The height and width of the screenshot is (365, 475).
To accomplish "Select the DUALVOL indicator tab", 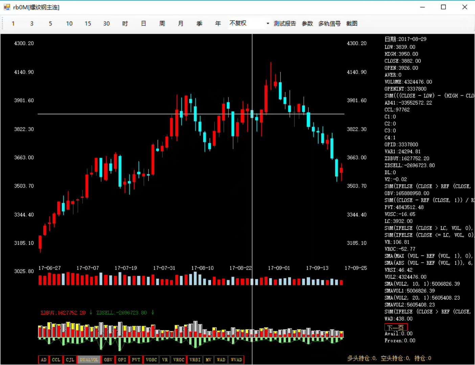I will [89, 360].
